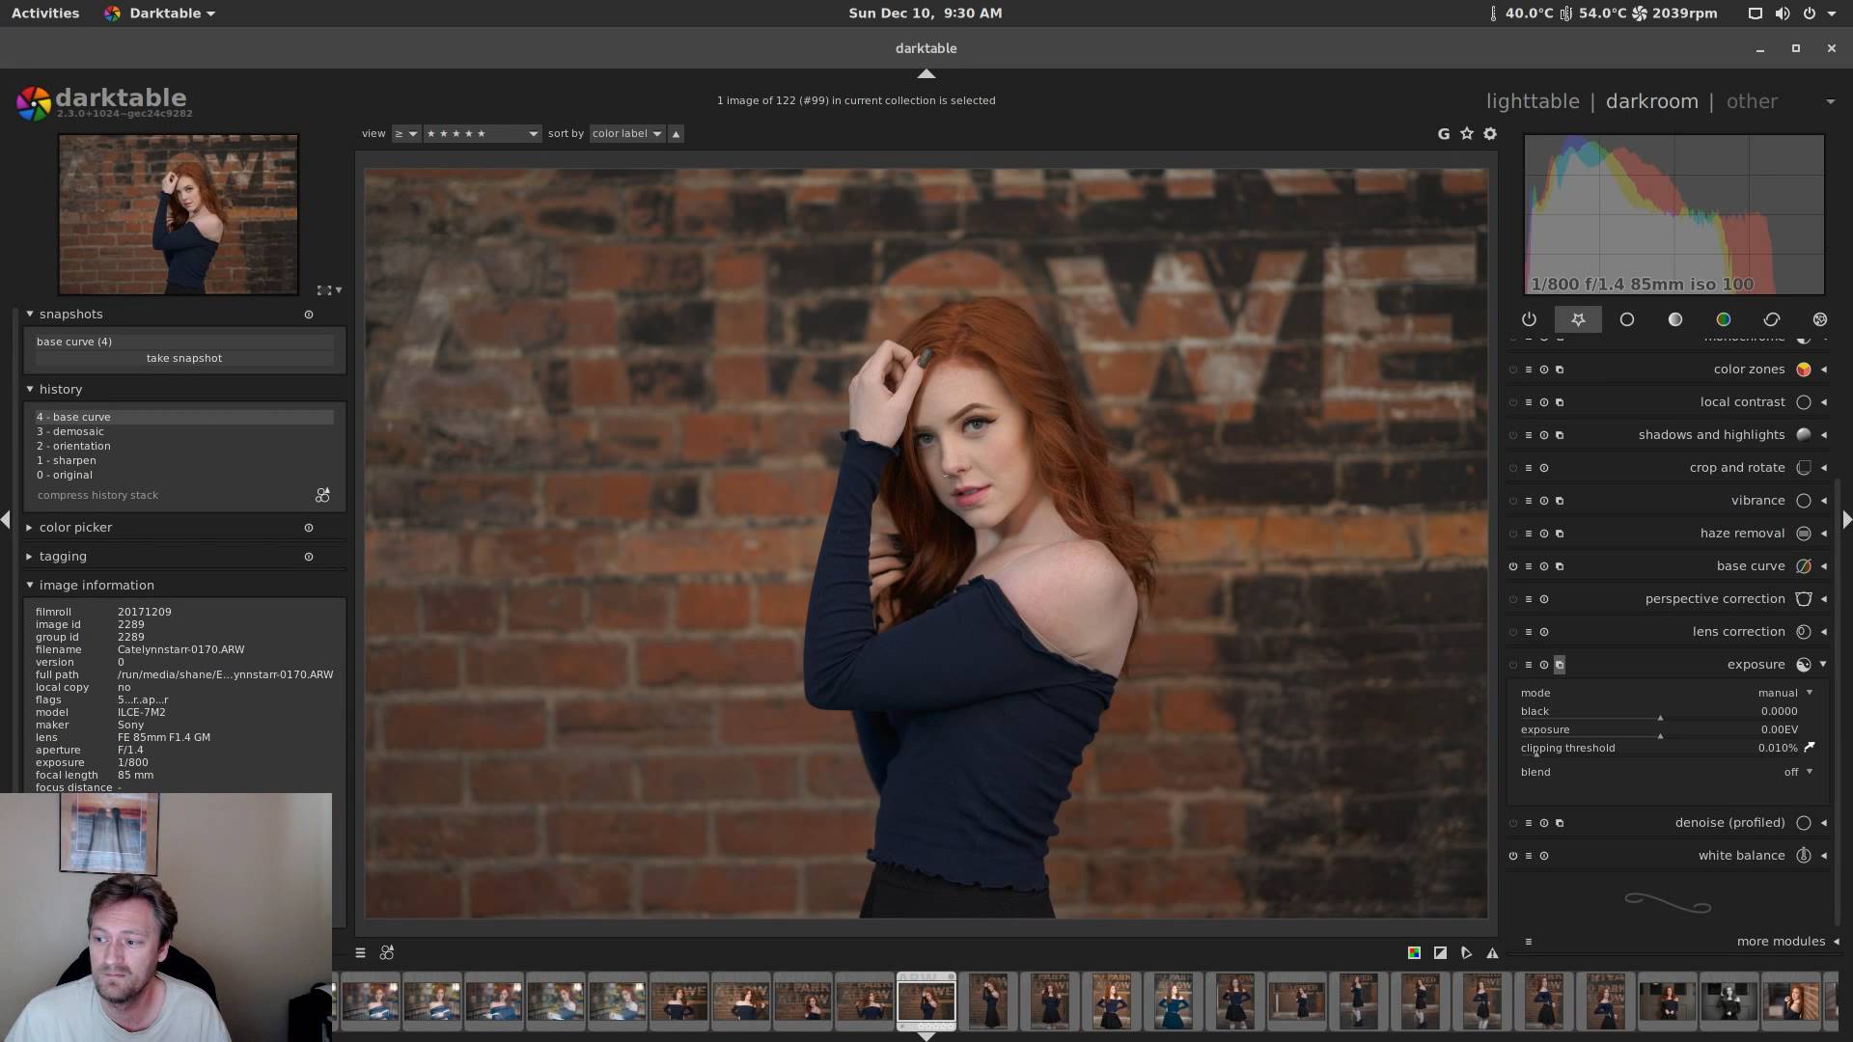This screenshot has height=1042, width=1853.
Task: Toggle gamut check warning triangle icon
Action: point(1492,953)
